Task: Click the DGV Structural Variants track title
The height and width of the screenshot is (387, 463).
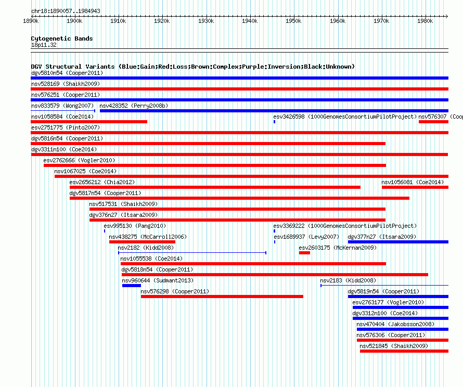Action: [193, 67]
